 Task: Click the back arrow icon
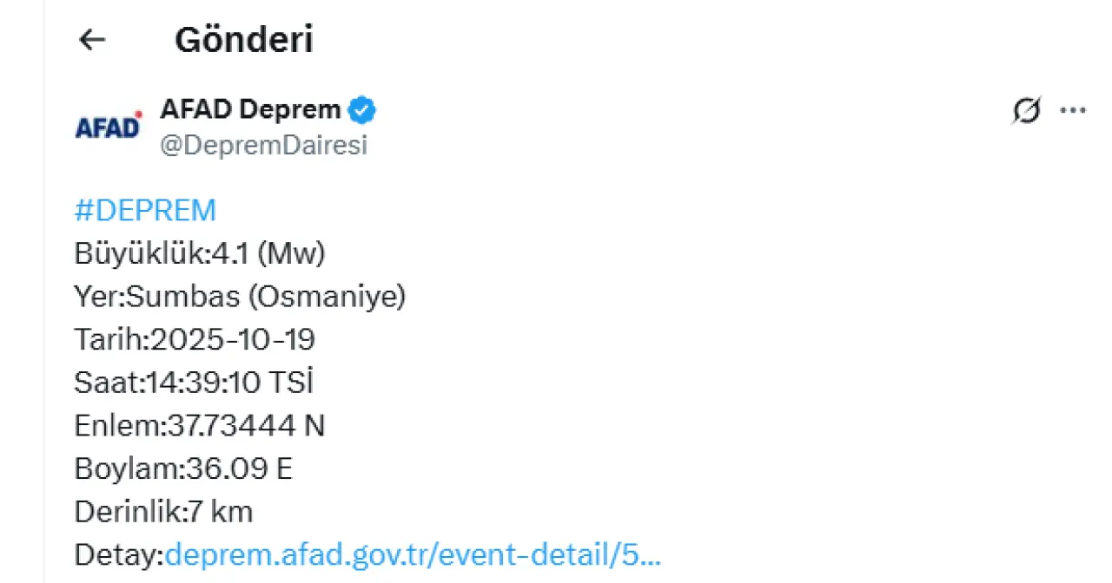(92, 40)
